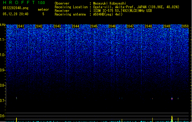The image size is (192, 122).
Task: Click the 2046 time marker
Action: (112, 26)
